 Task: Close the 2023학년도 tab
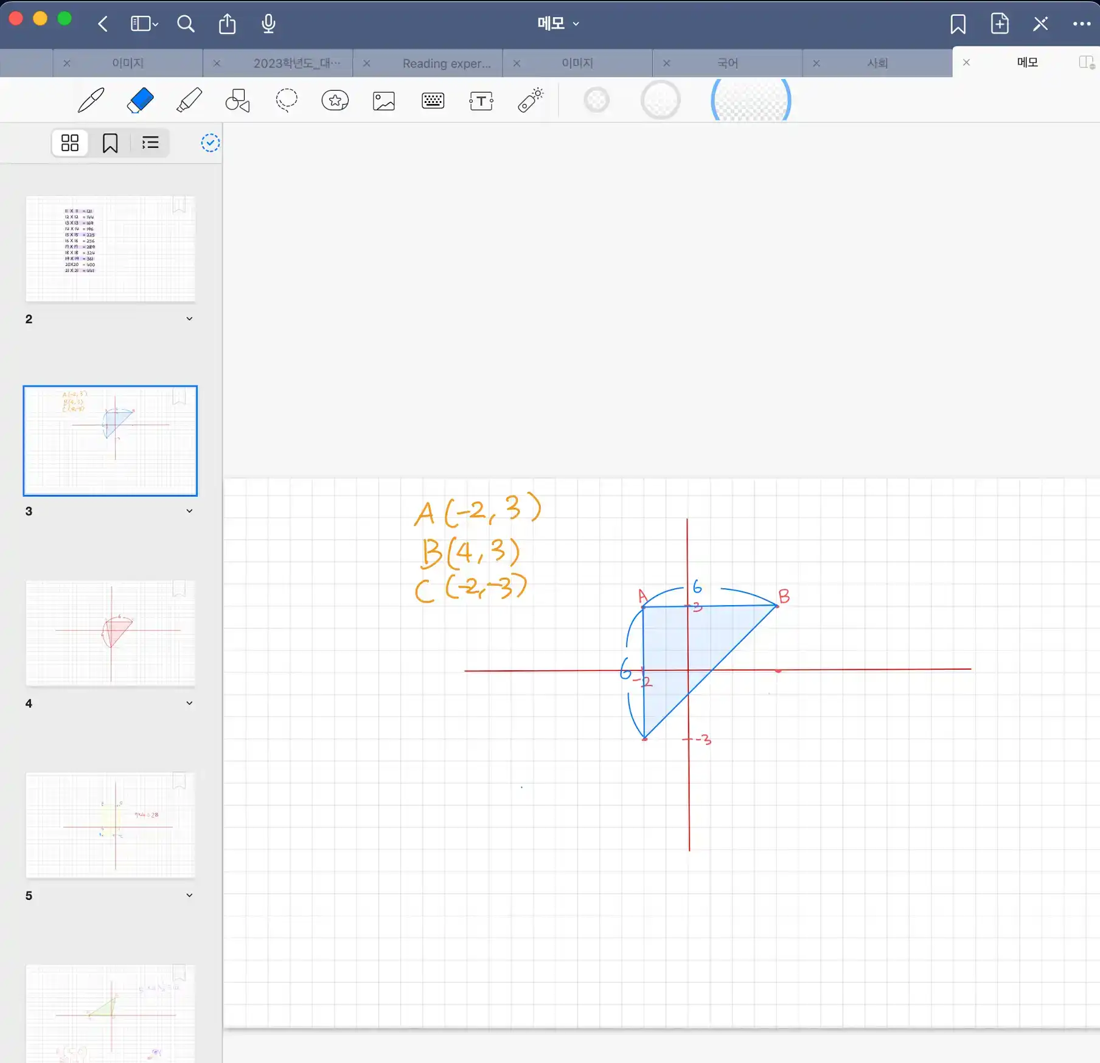pos(217,63)
